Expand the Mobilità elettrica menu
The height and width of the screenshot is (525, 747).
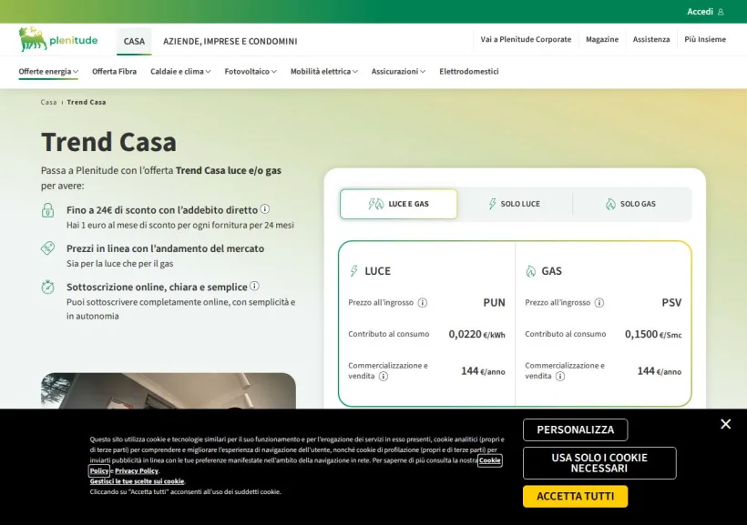(324, 71)
